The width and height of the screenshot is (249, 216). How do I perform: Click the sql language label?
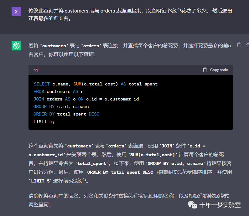pyautogui.click(x=36, y=70)
